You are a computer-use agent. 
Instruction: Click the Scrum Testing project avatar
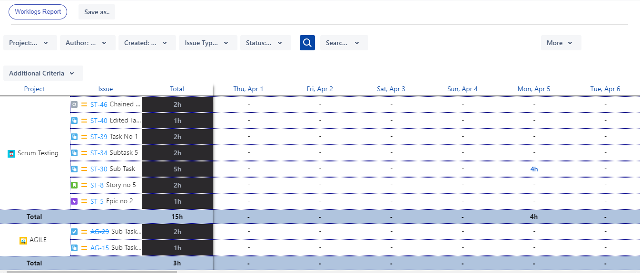11,153
